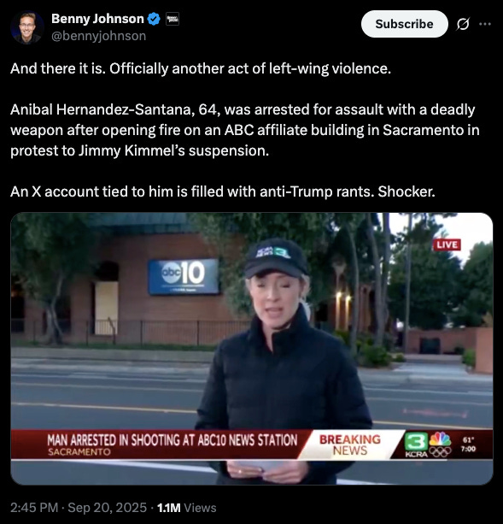Open the Benny Johnson display name link
The image size is (503, 524).
click(97, 19)
